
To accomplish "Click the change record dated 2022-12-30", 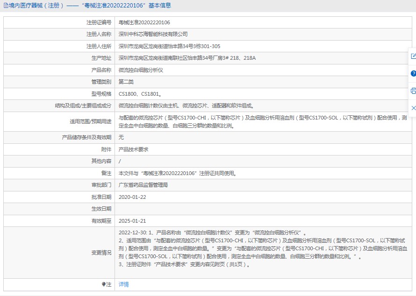I will (x=212, y=233).
